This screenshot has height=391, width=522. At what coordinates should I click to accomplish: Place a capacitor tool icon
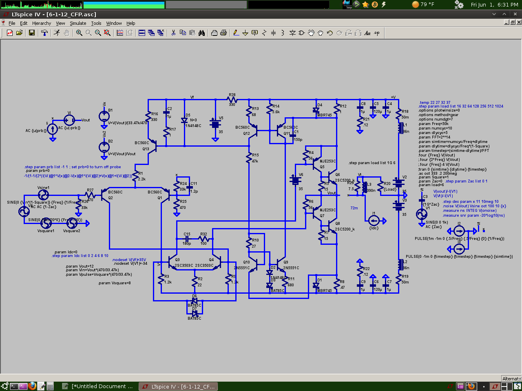click(x=274, y=33)
